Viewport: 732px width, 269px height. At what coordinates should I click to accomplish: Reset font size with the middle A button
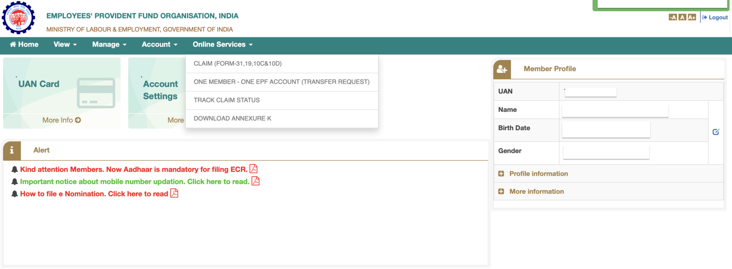pyautogui.click(x=682, y=18)
